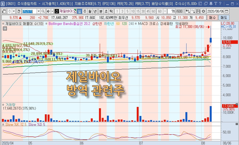Click the stock code field 052670
Image resolution: width=239 pixels, height=145 pixels.
pos(29,11)
